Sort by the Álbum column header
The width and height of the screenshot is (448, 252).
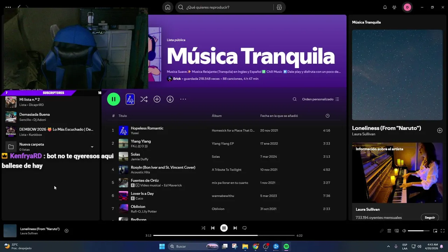[217, 116]
